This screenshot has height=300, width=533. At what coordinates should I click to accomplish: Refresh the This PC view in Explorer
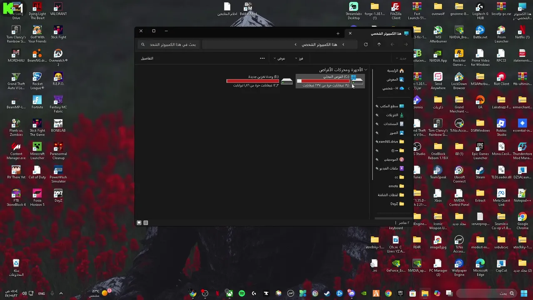click(366, 44)
